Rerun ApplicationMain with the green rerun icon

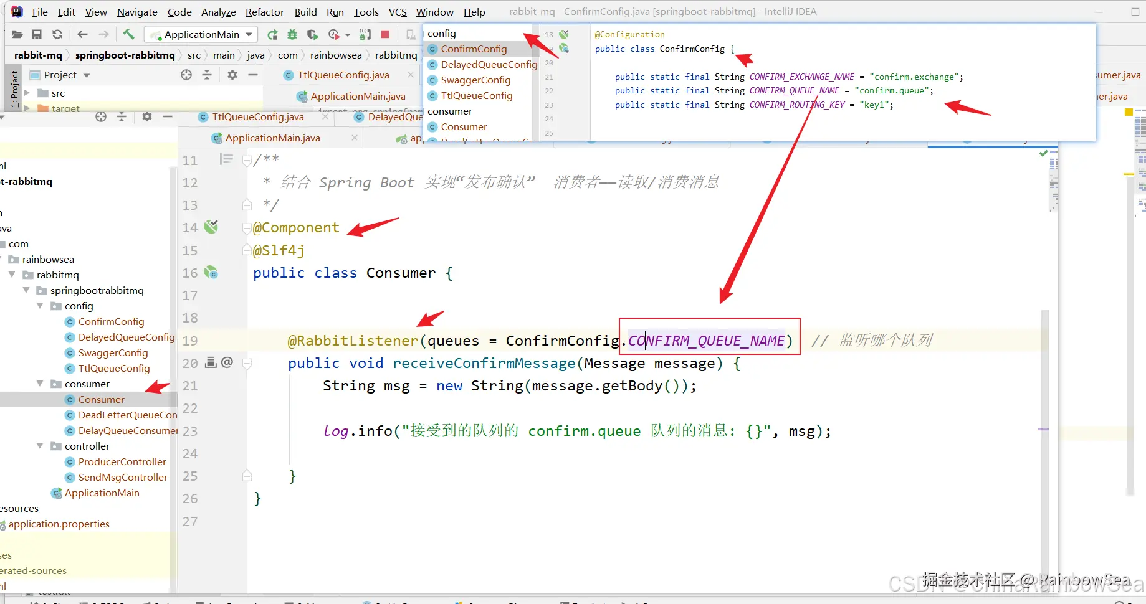click(x=272, y=34)
